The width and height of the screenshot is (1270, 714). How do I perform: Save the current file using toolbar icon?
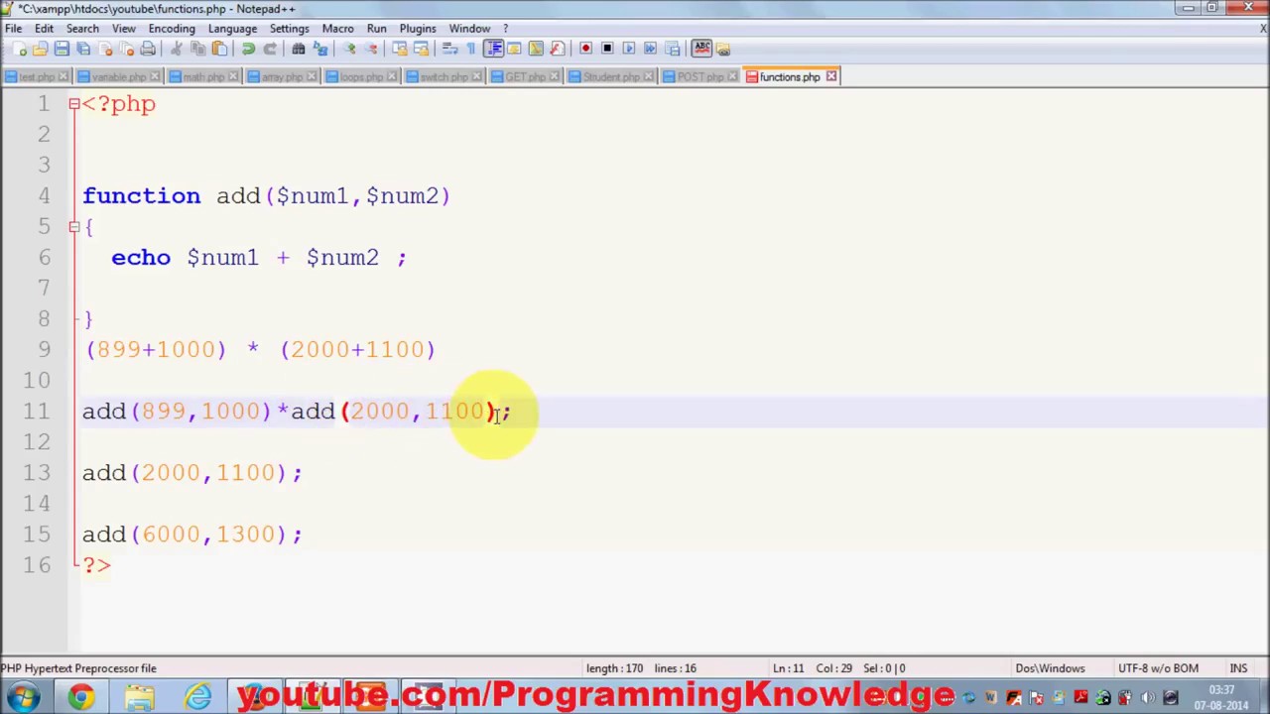point(62,49)
